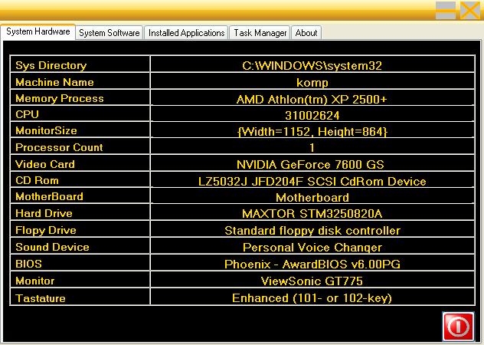
Task: Select the ViewSonic GT775 monitor value
Action: 312,281
